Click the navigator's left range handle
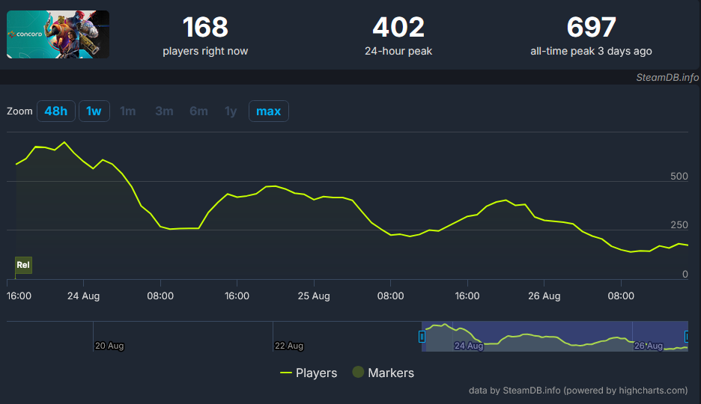Viewport: 701px width, 404px height. coord(422,337)
